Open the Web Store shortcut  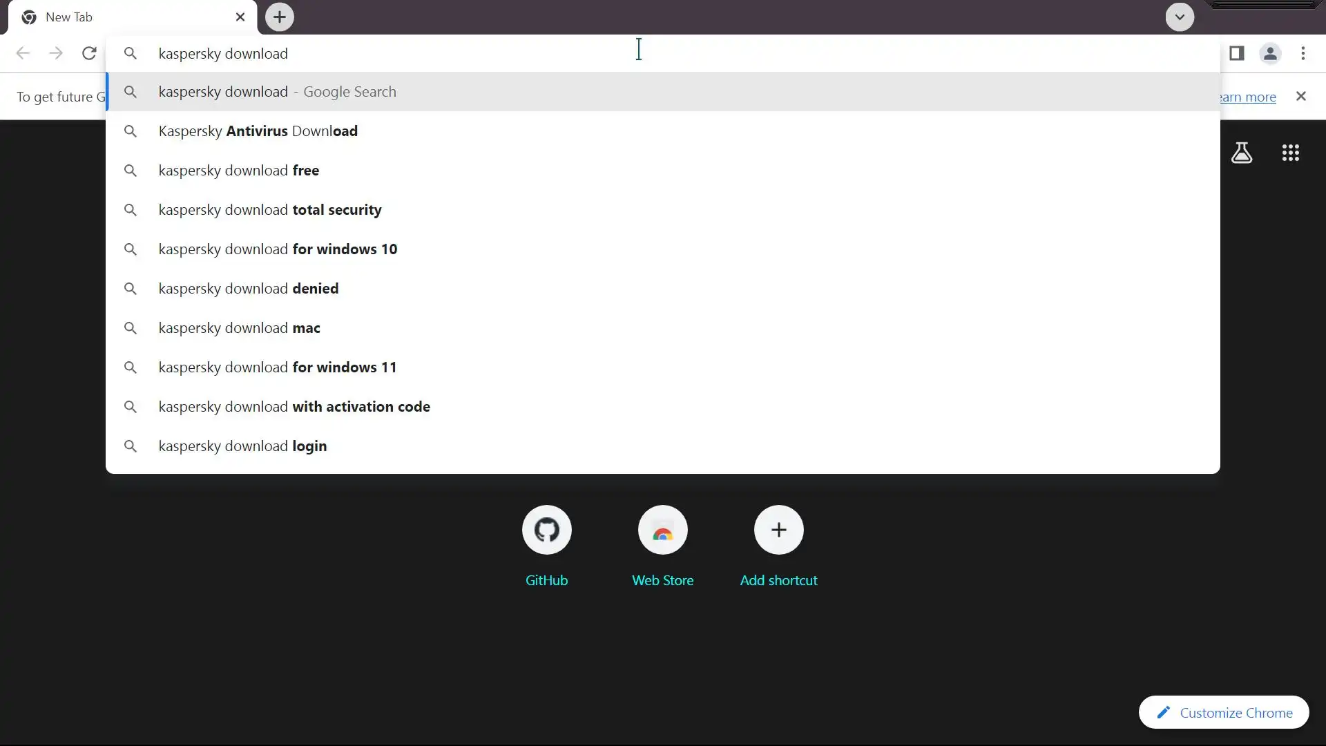(662, 530)
